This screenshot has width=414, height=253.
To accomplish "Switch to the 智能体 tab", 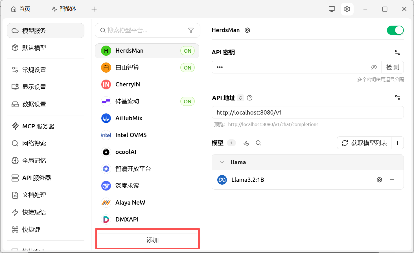I will coord(64,9).
